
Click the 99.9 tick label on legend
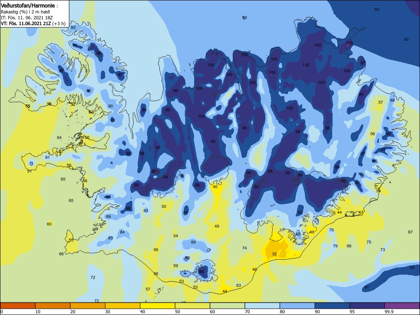pyautogui.click(x=388, y=312)
